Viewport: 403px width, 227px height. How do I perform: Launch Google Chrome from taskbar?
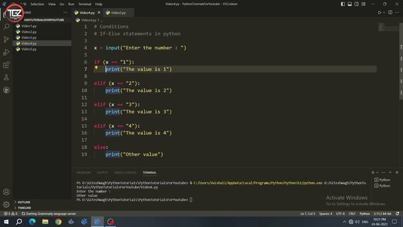pos(59,221)
